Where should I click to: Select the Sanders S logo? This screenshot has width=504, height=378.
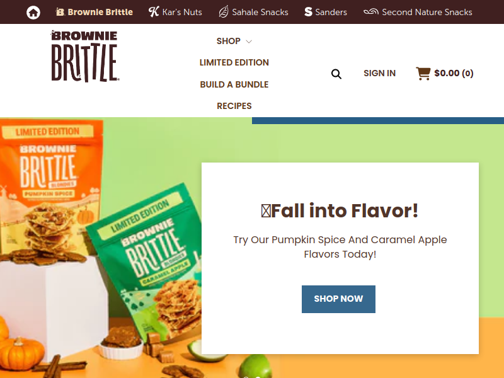click(308, 12)
